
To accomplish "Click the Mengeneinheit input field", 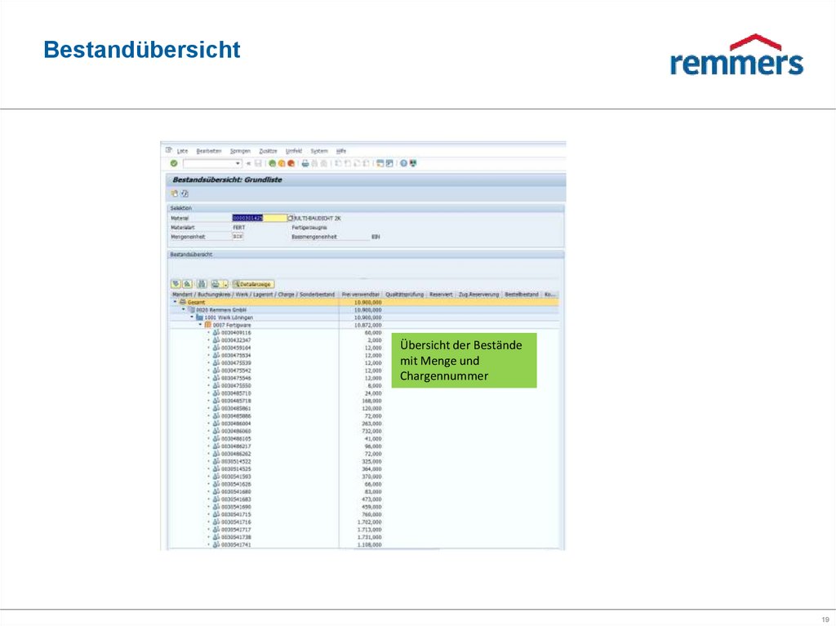I will point(238,237).
